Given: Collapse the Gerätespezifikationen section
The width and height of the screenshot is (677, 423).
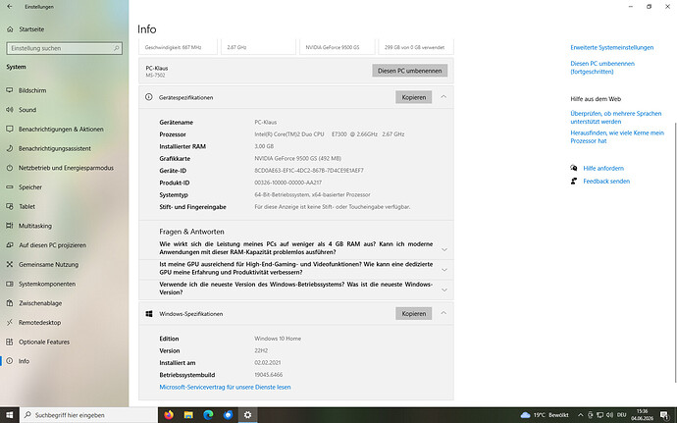Looking at the screenshot, I should tap(443, 97).
